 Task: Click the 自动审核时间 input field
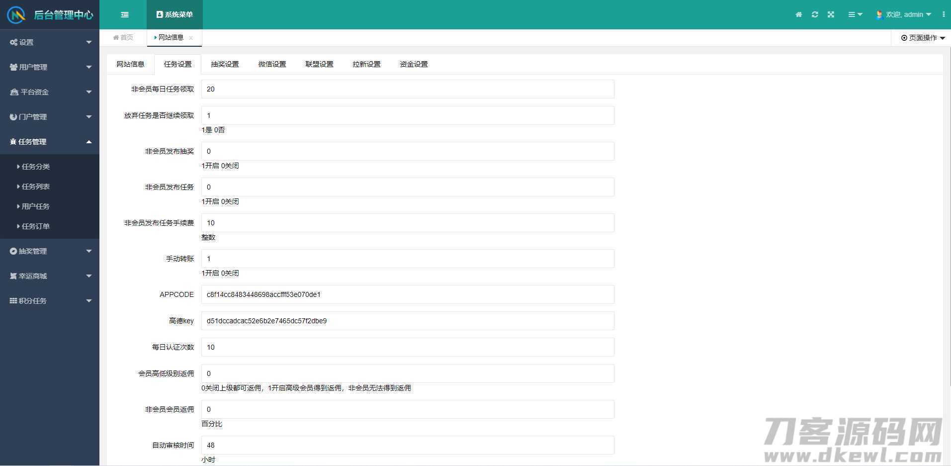408,445
